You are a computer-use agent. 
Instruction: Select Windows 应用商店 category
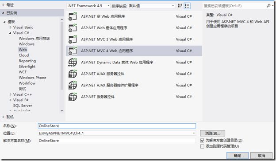(34, 39)
